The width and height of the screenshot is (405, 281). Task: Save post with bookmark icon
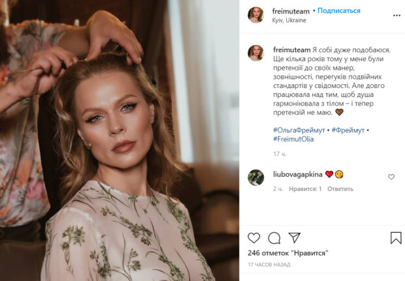pos(395,238)
